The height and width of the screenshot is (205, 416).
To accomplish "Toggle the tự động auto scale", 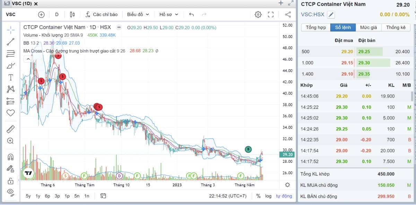I will 284,196.
